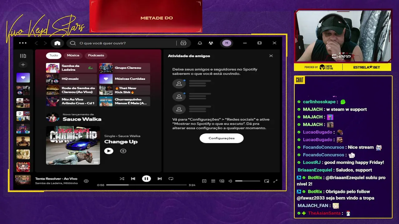
Task: Go forward with the right arrow
Action: [x=45, y=43]
